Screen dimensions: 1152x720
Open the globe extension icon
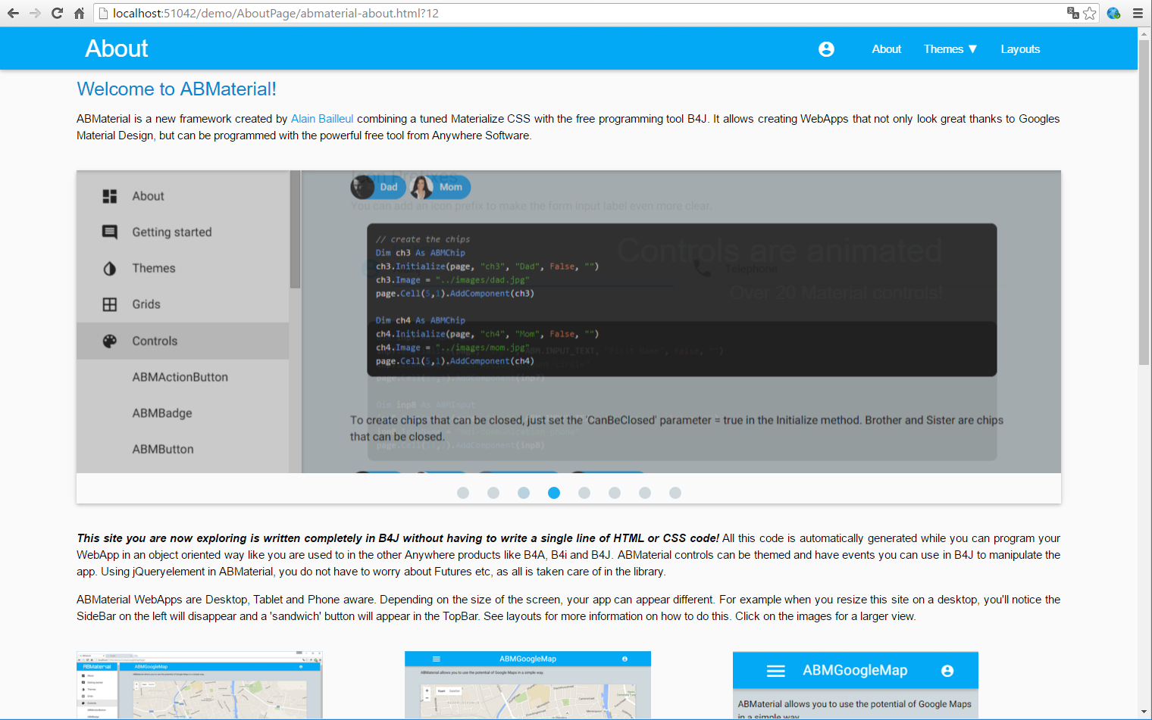pos(1113,13)
